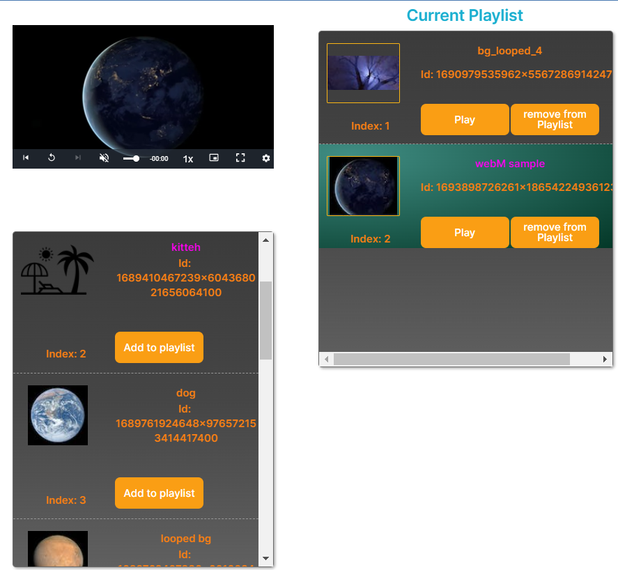Click the playlist horizontal scrollbar thumb
618x570 pixels.
(451, 359)
